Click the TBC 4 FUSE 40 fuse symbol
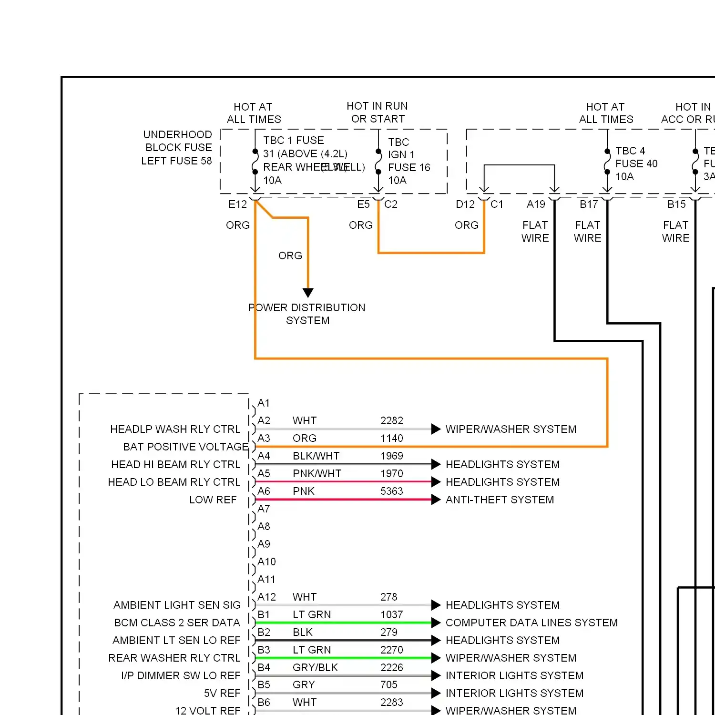This screenshot has height=715, width=715. (607, 162)
